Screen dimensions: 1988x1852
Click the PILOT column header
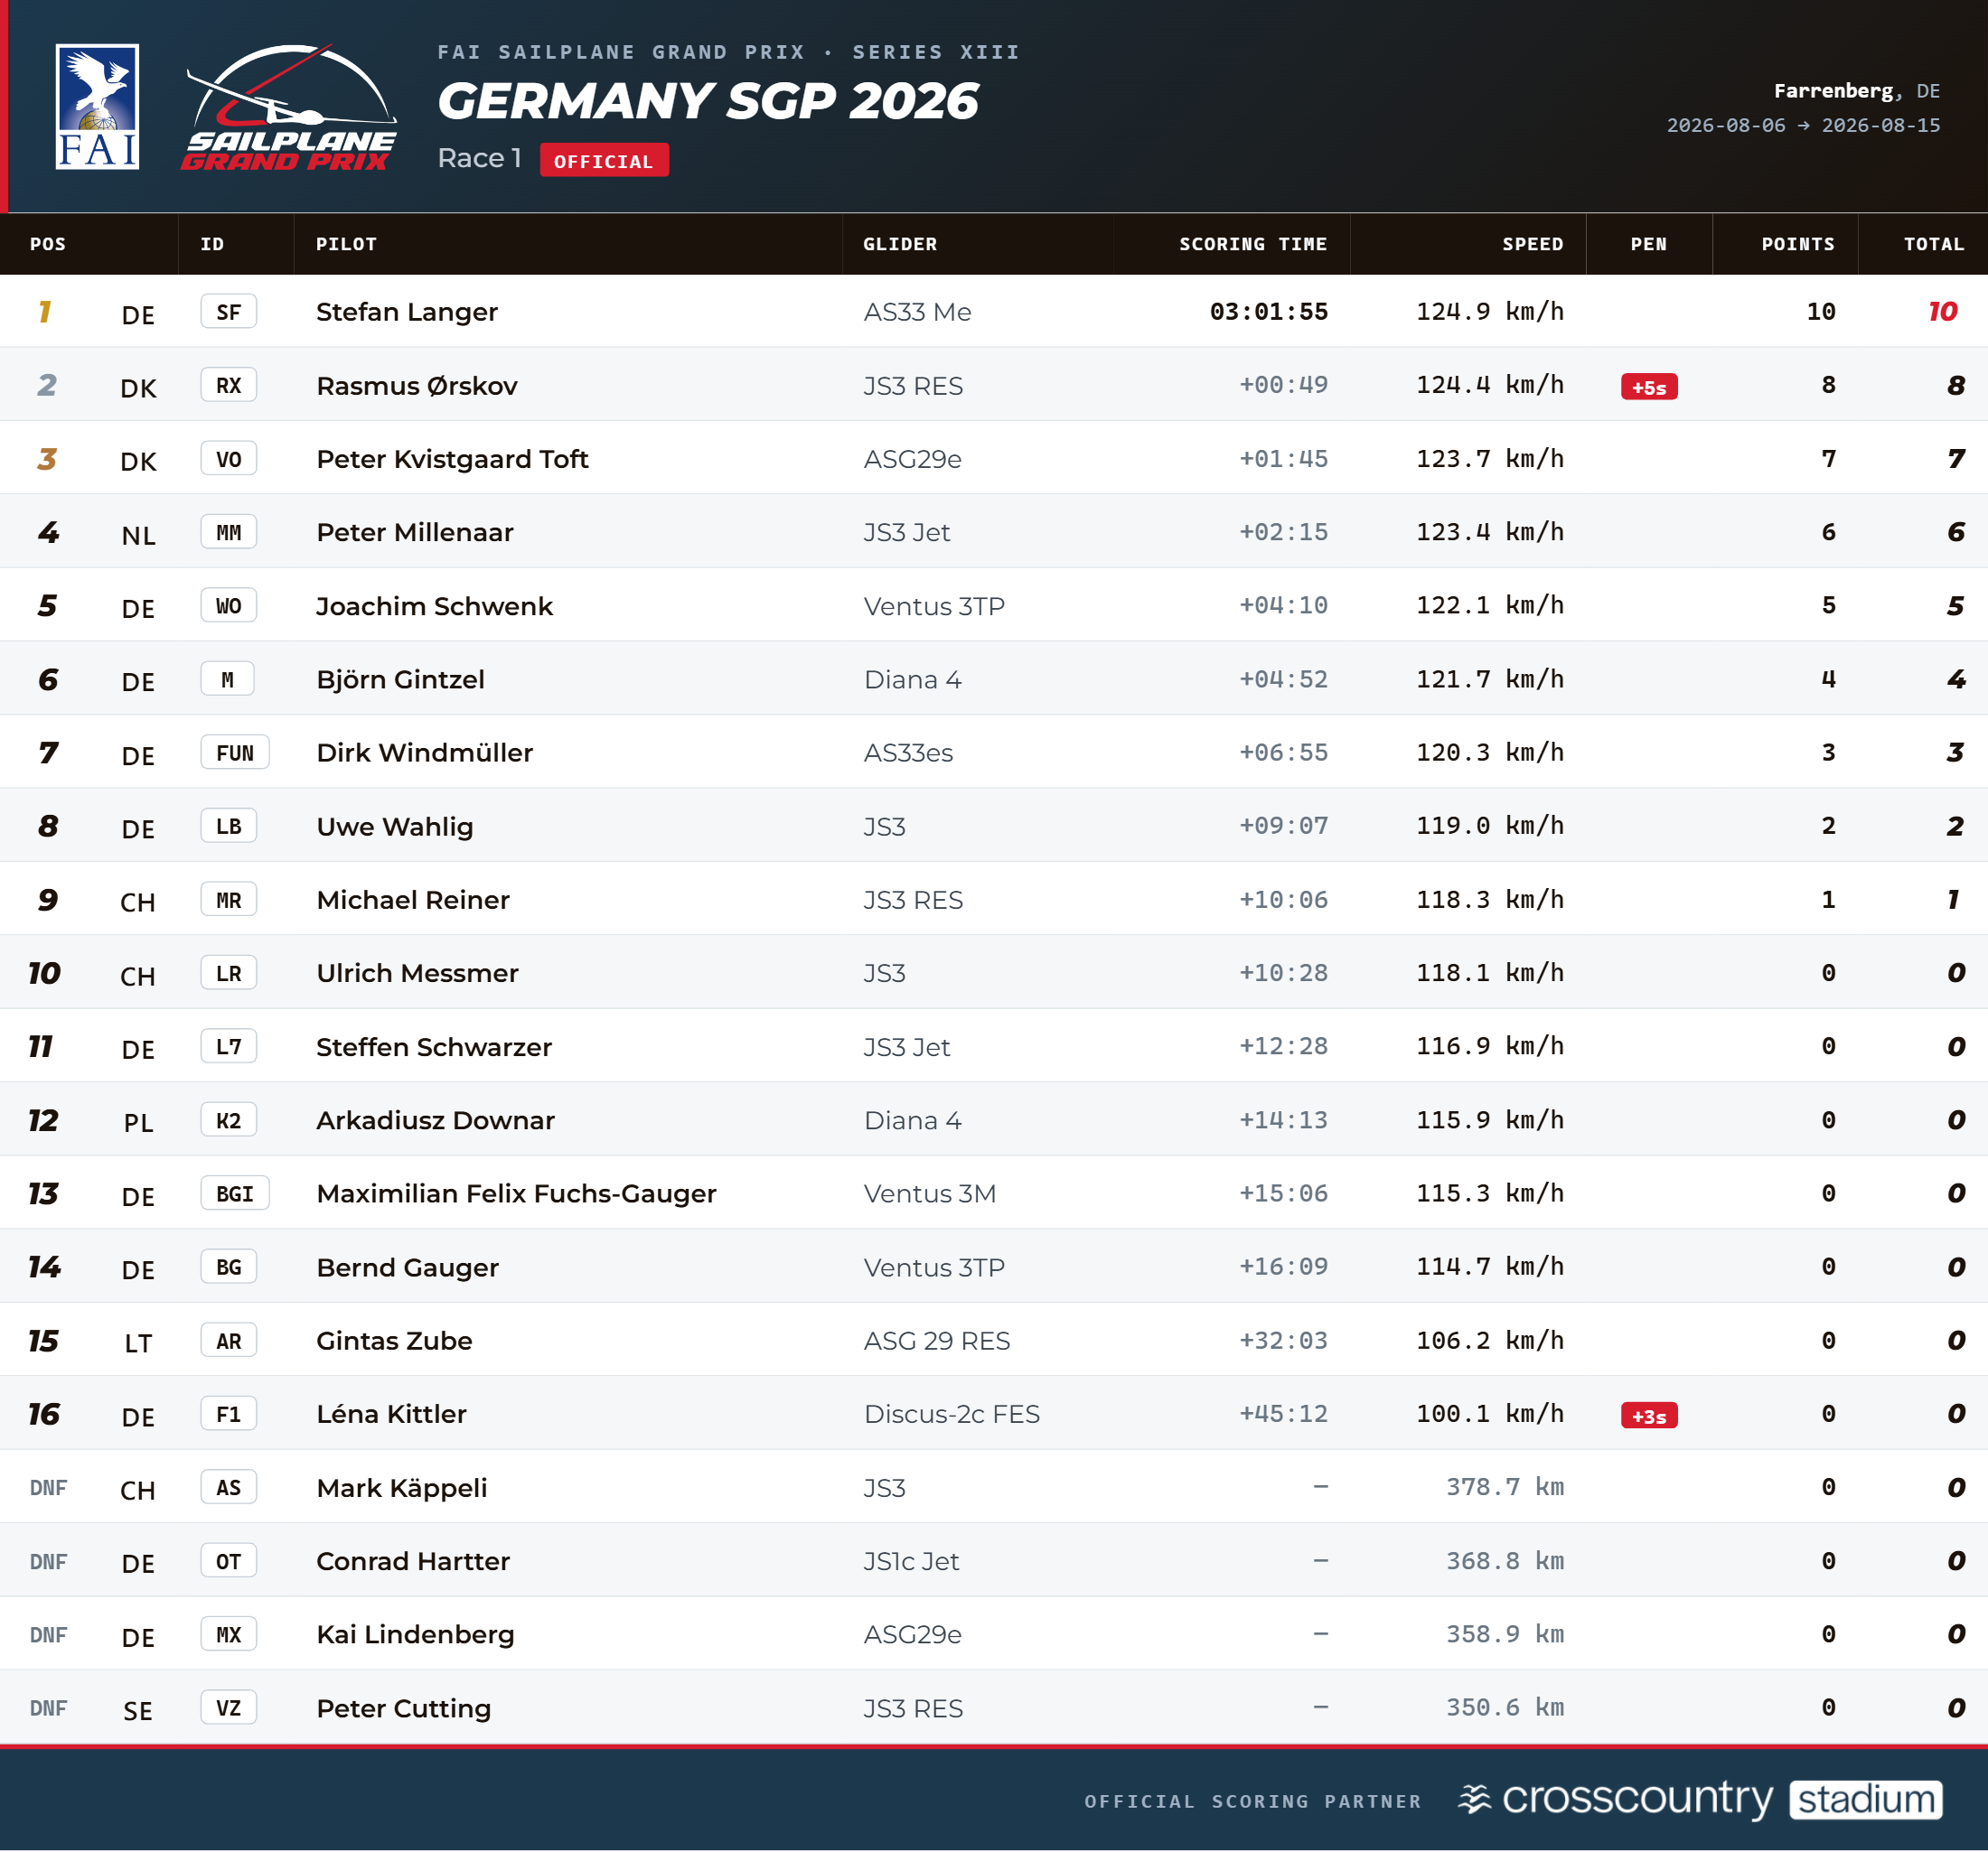pos(346,244)
